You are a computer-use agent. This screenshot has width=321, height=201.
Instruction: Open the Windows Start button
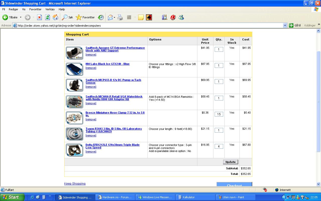pos(12,197)
